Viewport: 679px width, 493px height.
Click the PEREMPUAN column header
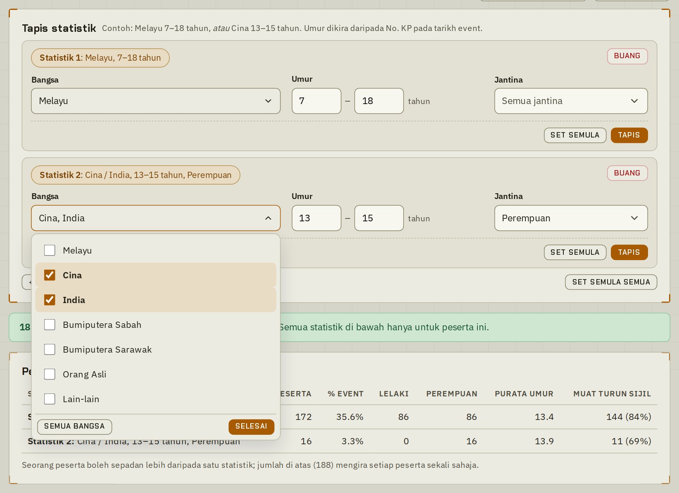click(451, 394)
